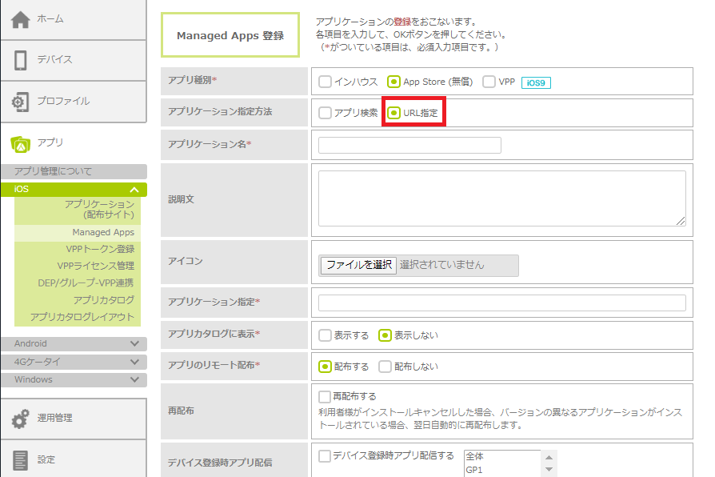The height and width of the screenshot is (477, 715).
Task: Expand the Android sidebar section
Action: (x=134, y=343)
